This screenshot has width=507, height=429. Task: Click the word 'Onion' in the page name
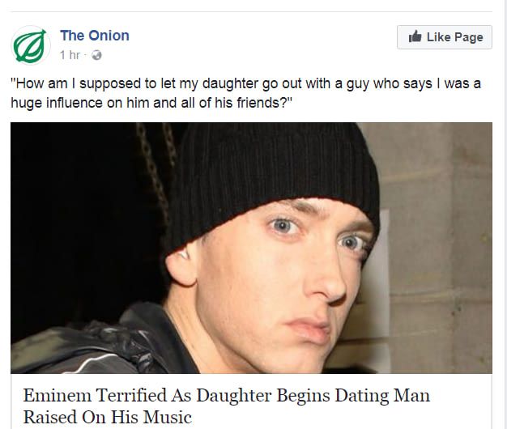pos(109,36)
